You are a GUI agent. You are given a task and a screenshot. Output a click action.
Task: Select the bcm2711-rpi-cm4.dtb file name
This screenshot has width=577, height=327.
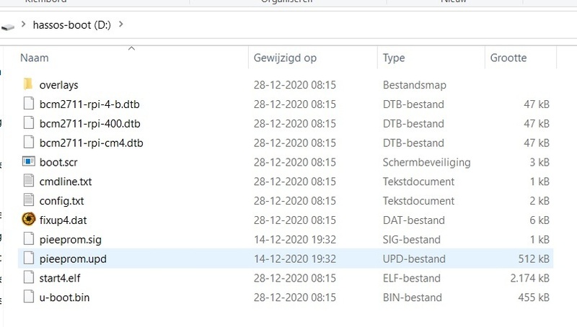click(90, 143)
